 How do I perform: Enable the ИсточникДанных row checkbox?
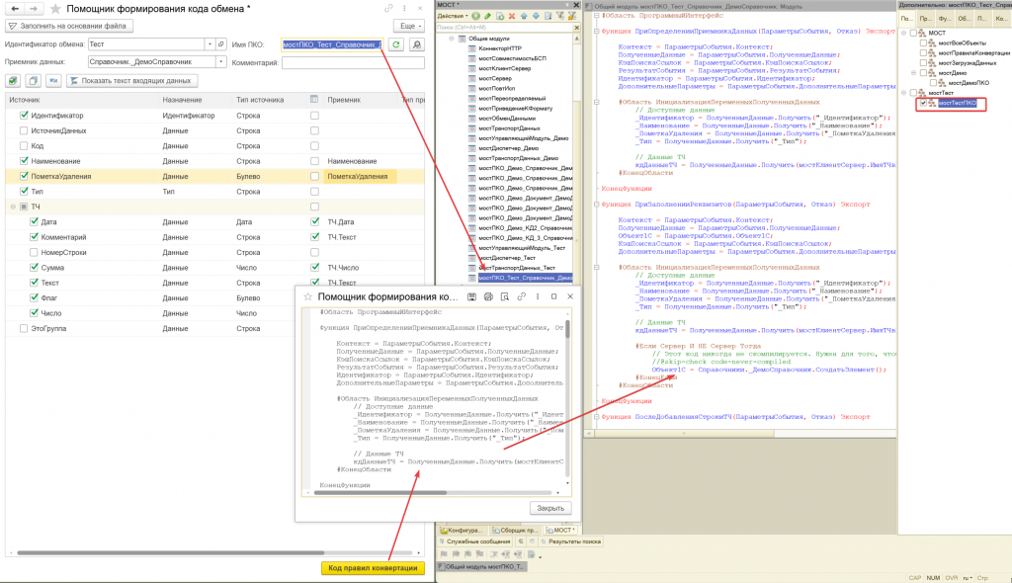(25, 131)
